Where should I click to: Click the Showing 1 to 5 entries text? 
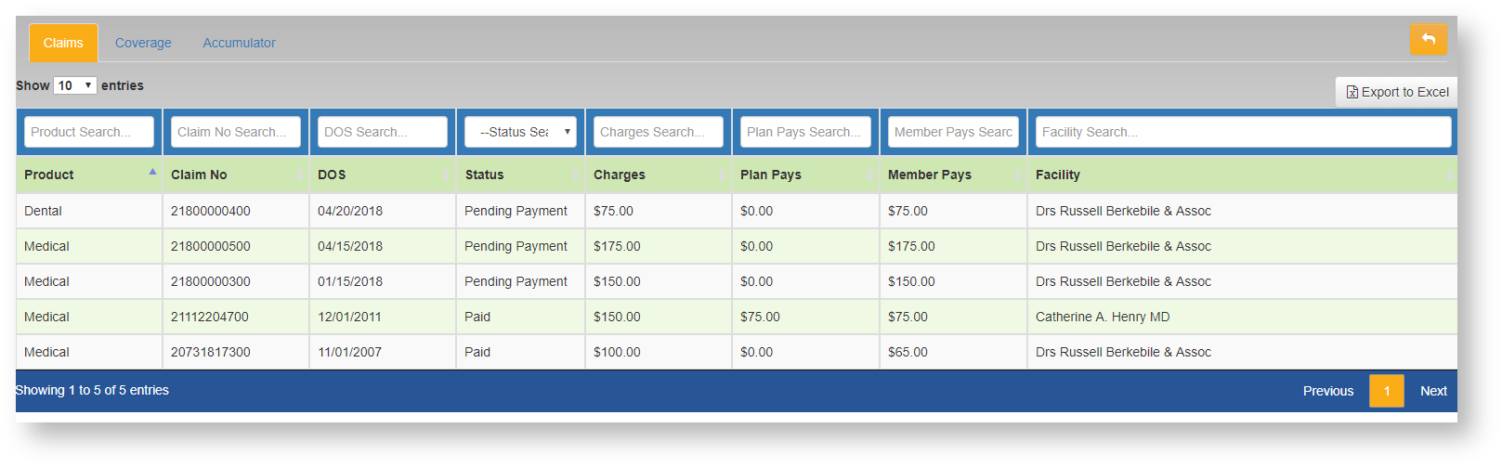coord(92,390)
